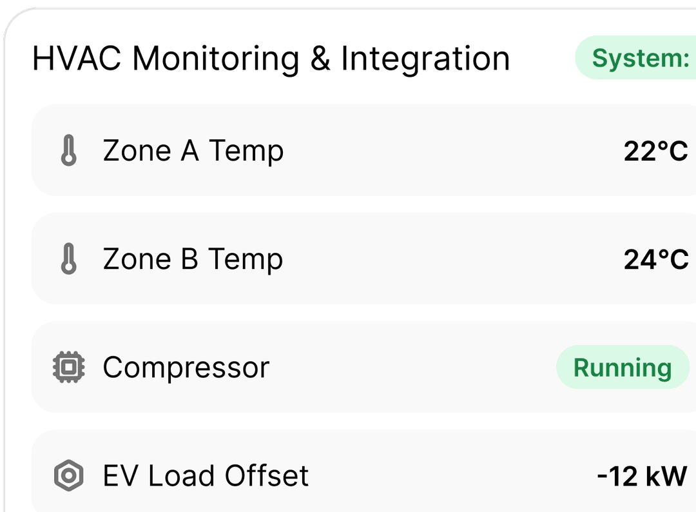The width and height of the screenshot is (696, 512).
Task: Open the green System status badge
Action: point(635,58)
